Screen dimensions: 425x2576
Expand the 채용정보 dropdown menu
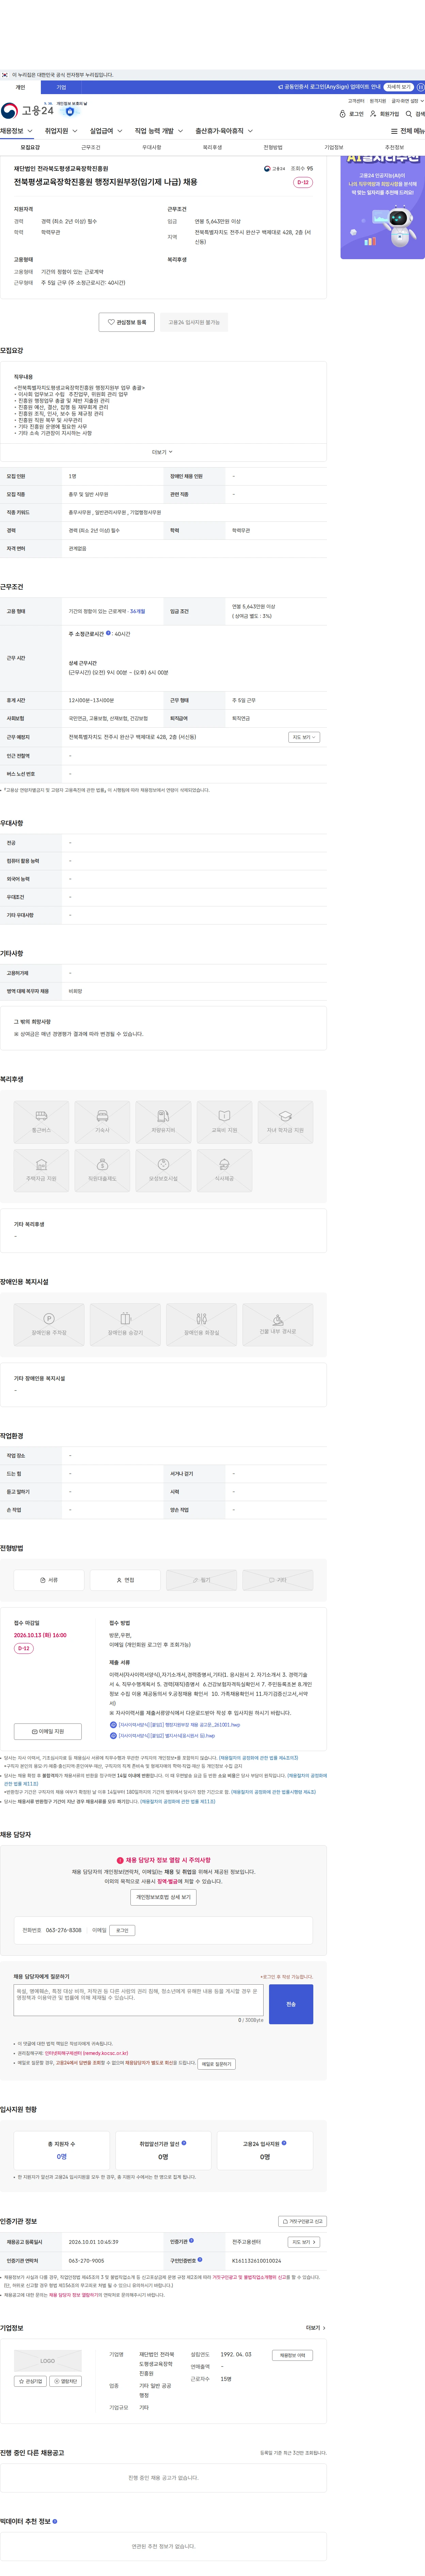point(17,131)
